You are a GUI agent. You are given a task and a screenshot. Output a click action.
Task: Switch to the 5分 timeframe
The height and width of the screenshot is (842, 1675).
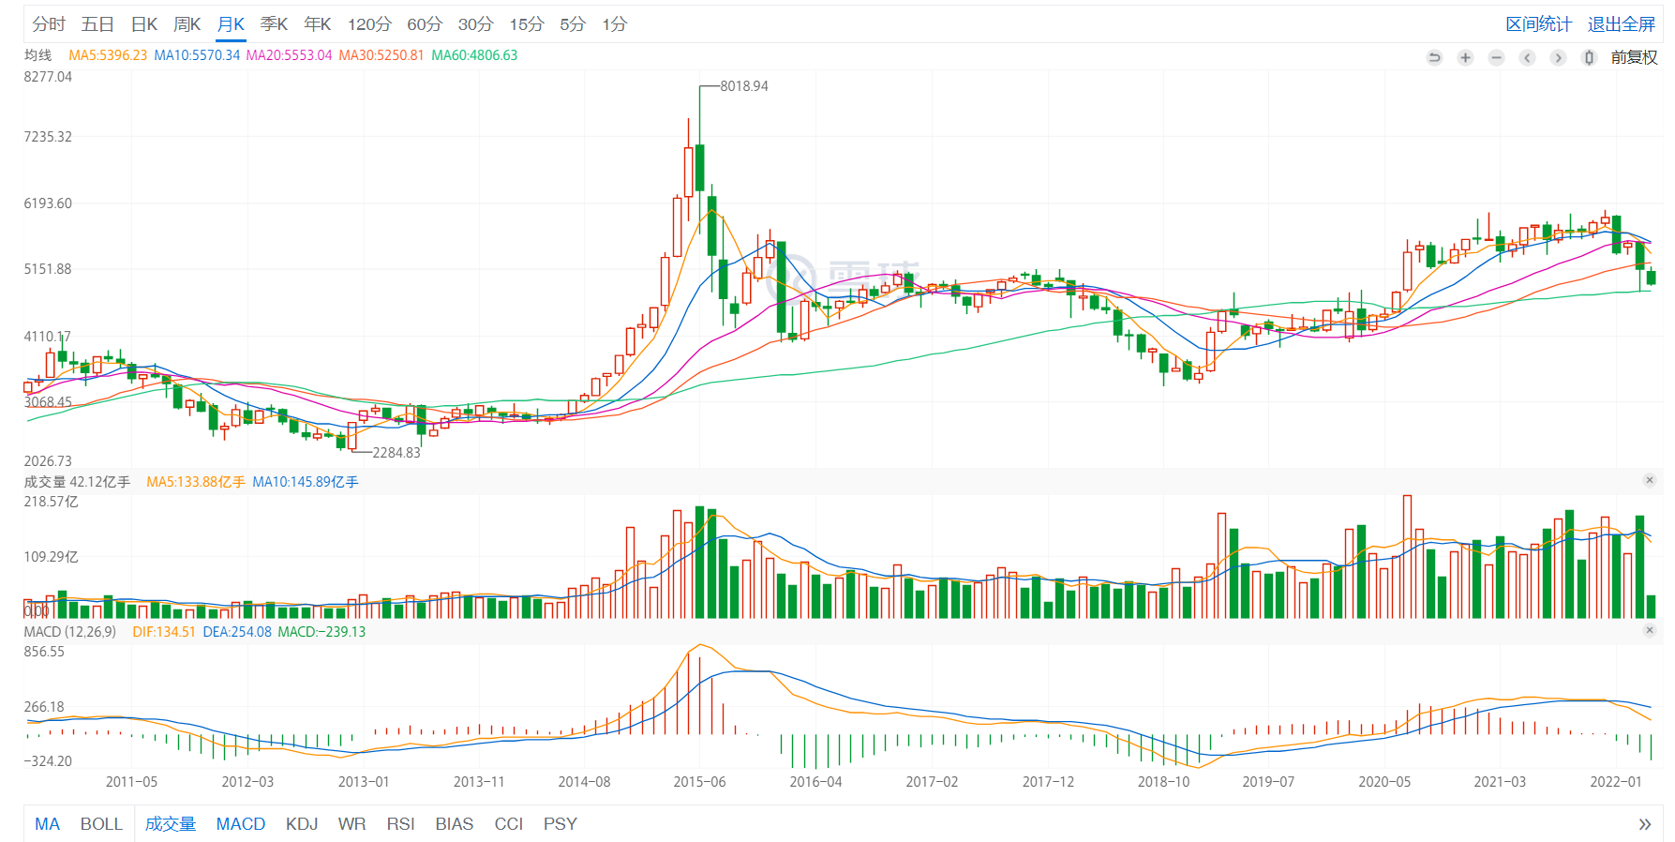tap(573, 24)
